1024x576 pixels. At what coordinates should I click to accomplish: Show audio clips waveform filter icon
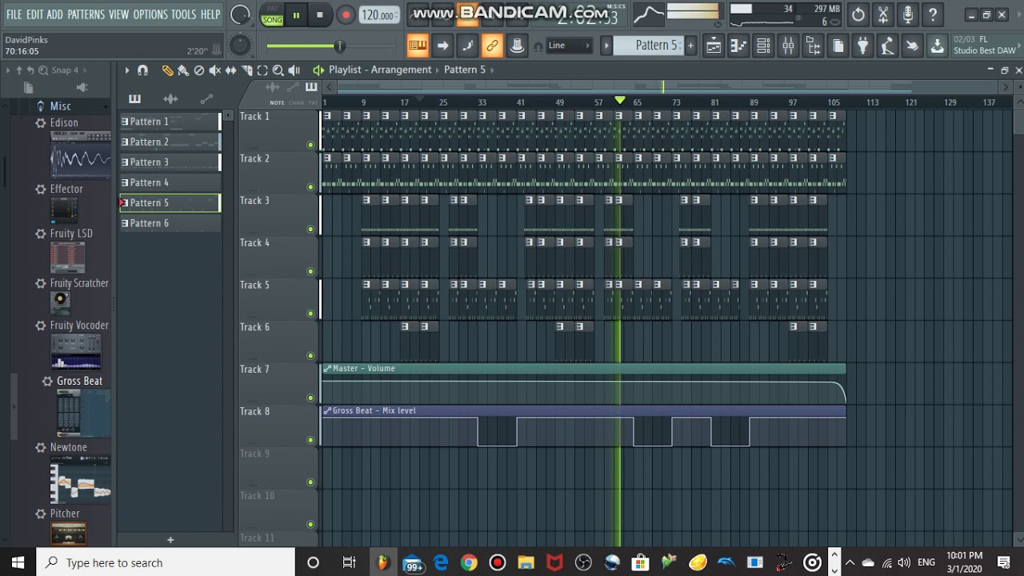pos(170,99)
